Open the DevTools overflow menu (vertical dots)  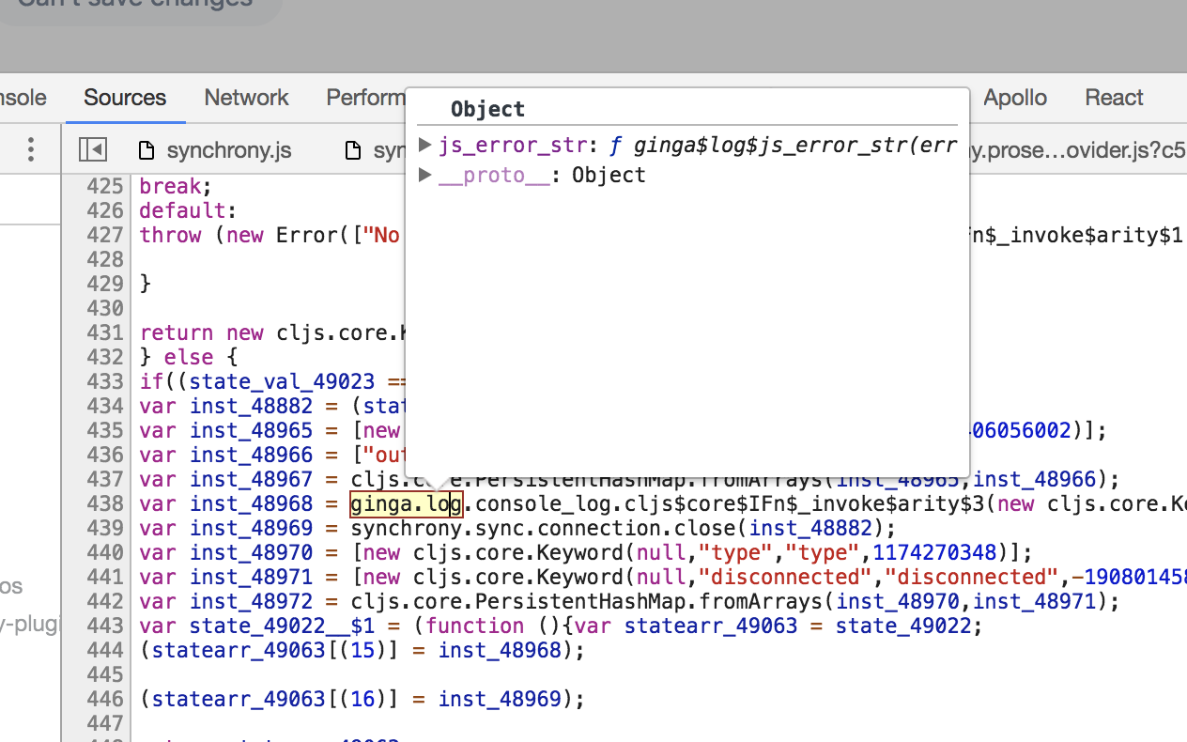30,148
